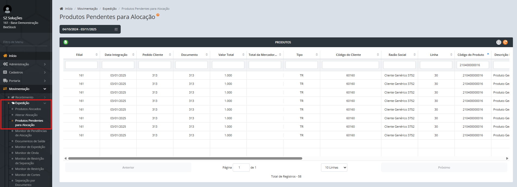Click the user avatar icon in sidebar
The image size is (517, 187).
coord(7,9)
